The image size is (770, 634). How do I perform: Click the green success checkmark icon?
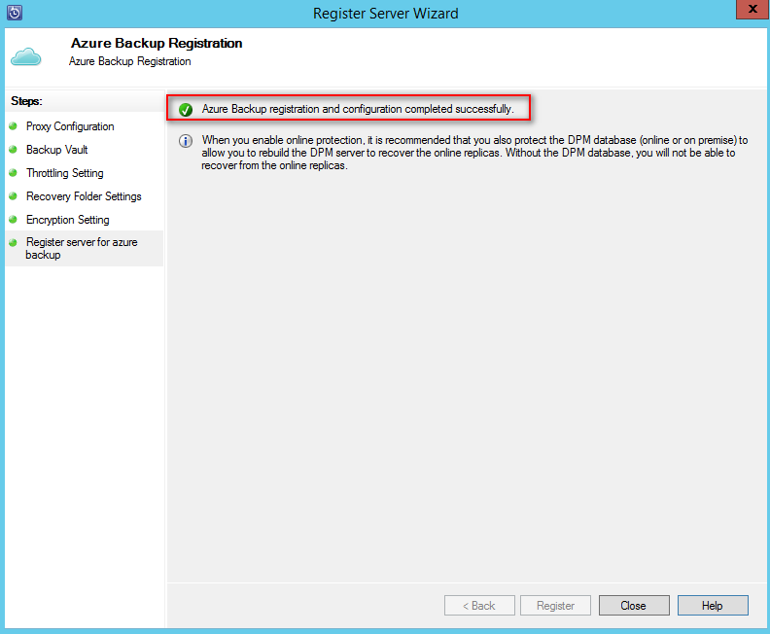tap(186, 110)
